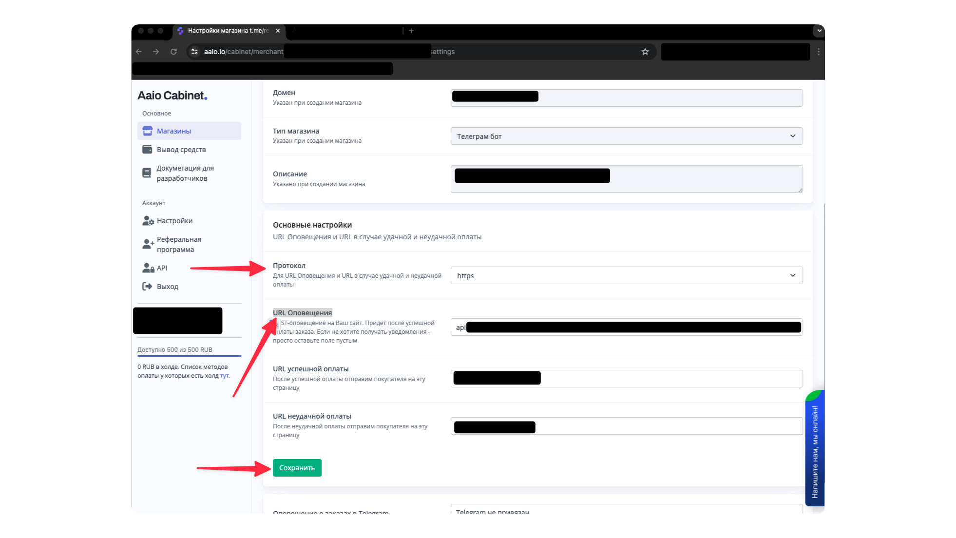
Task: Reload the page via refresh icon
Action: (173, 52)
